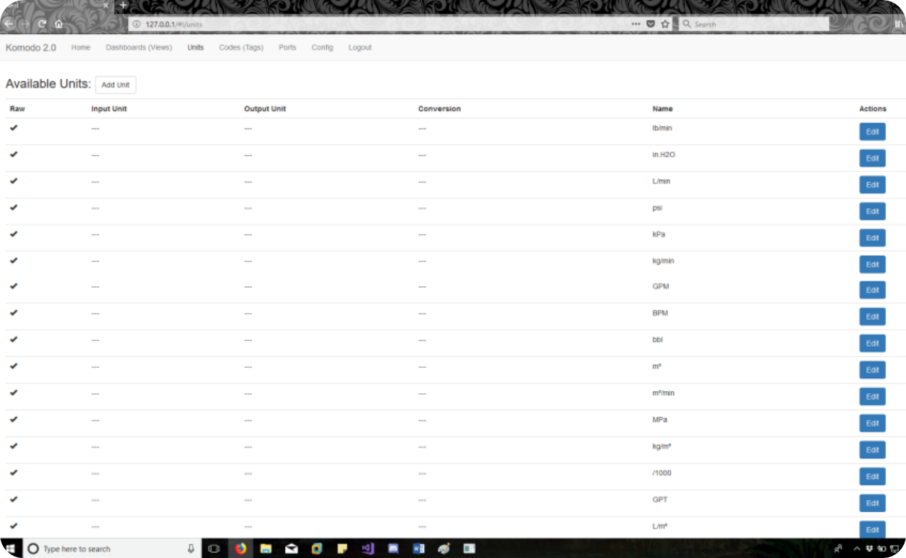This screenshot has width=906, height=558.
Task: Open Windows Start menu
Action: [x=11, y=548]
